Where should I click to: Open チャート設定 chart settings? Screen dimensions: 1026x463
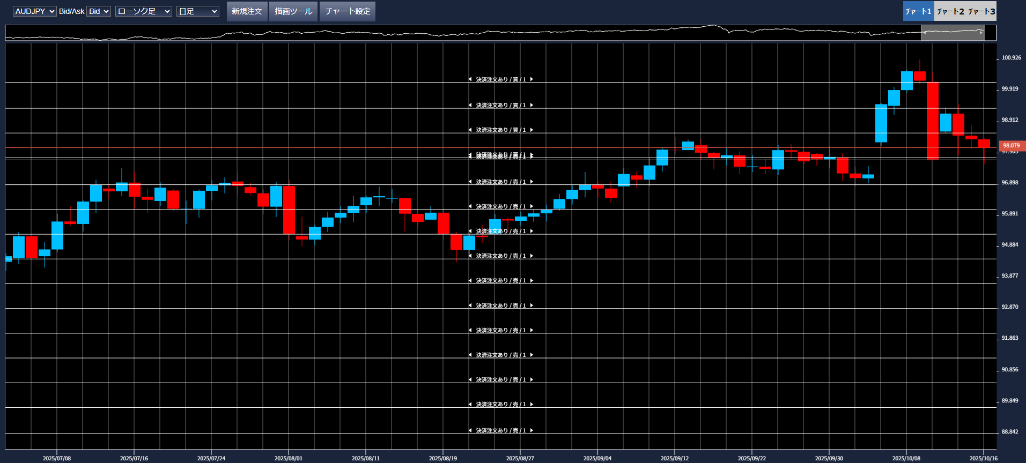click(x=348, y=11)
